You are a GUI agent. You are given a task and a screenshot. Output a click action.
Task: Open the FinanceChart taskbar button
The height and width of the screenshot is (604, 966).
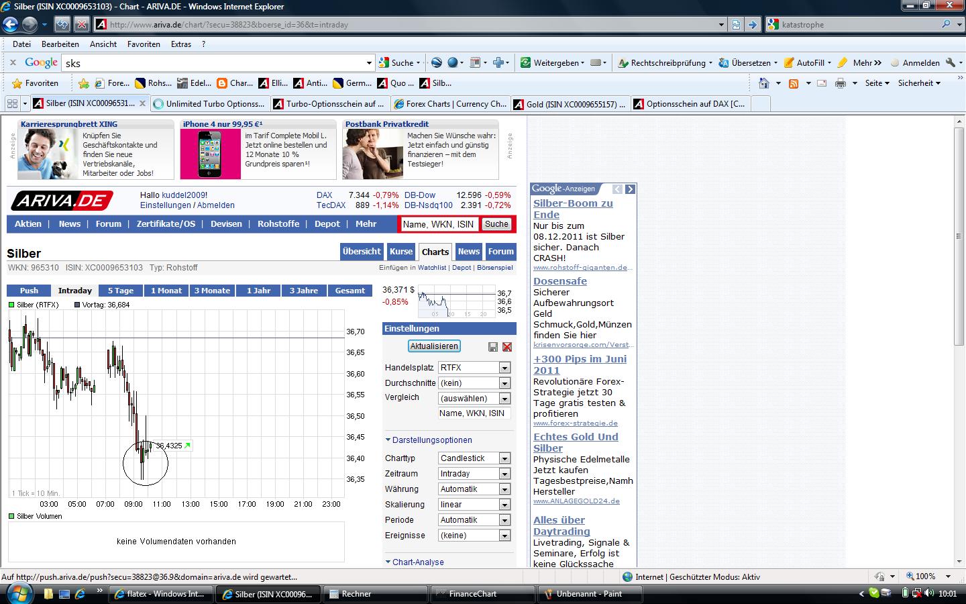click(x=483, y=594)
